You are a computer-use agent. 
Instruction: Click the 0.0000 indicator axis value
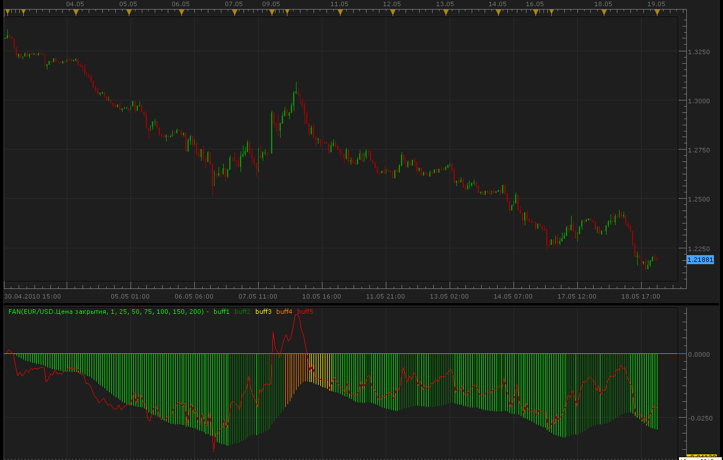pos(699,354)
